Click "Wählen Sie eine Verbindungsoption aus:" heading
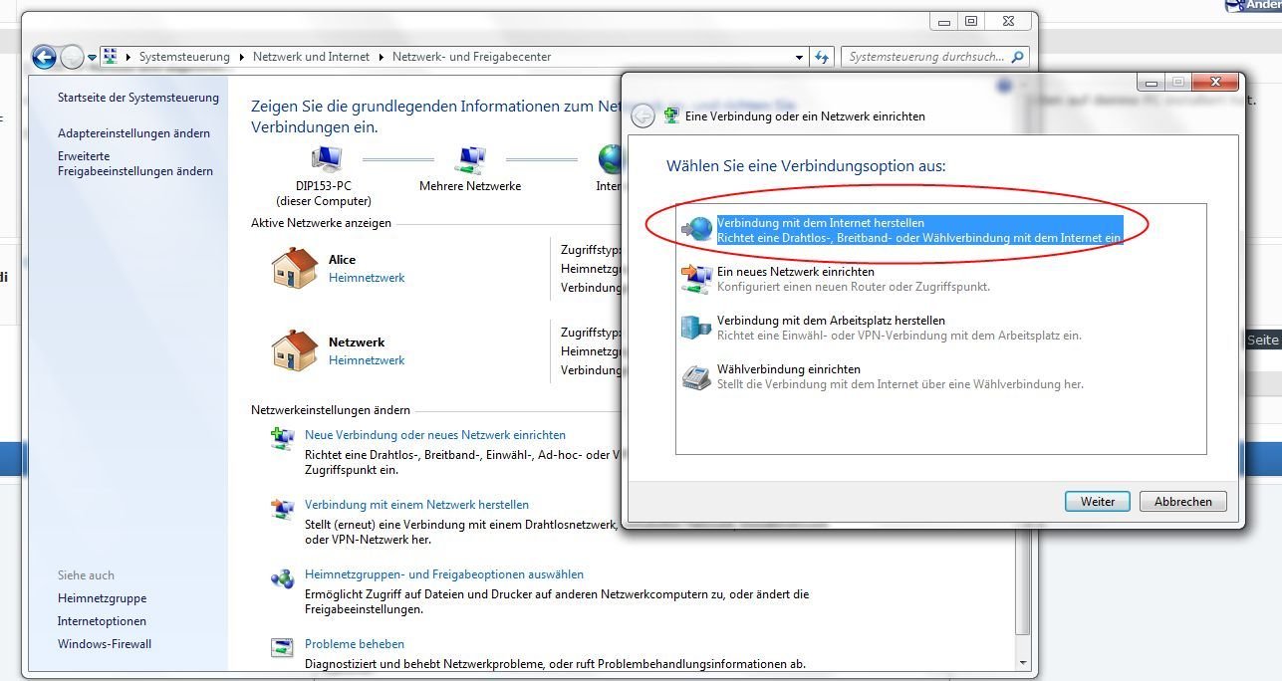1282x681 pixels. (x=806, y=165)
